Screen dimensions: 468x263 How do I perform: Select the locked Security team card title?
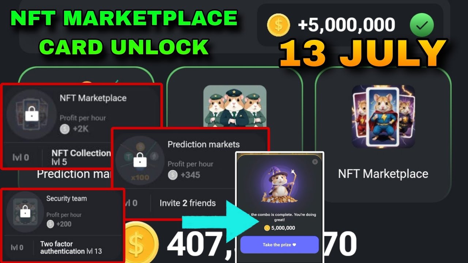[67, 199]
